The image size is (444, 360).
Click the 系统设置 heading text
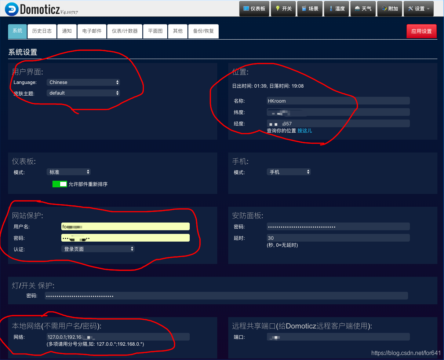(x=23, y=52)
